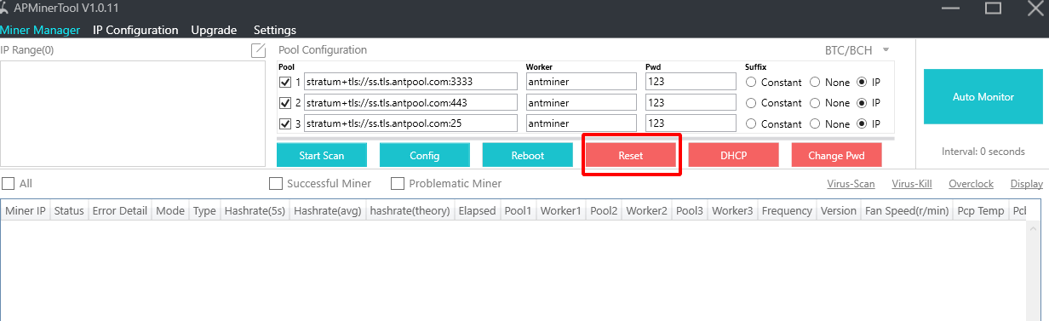Click the Reboot button

pyautogui.click(x=528, y=155)
